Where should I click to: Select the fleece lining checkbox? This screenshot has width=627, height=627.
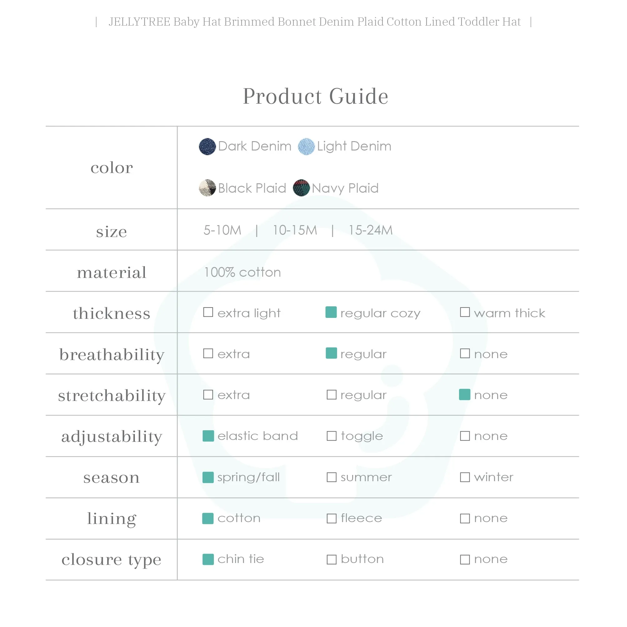coord(331,518)
